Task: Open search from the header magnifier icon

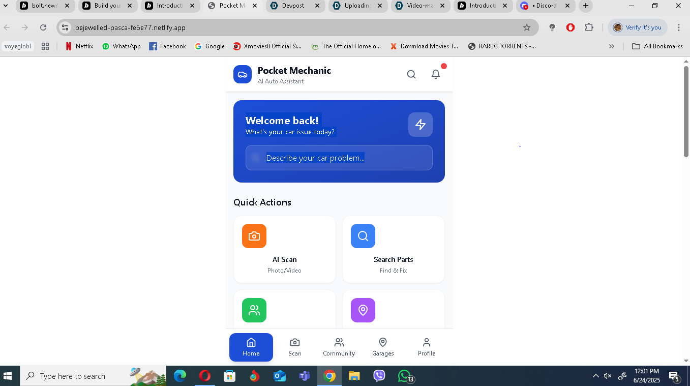Action: [411, 74]
